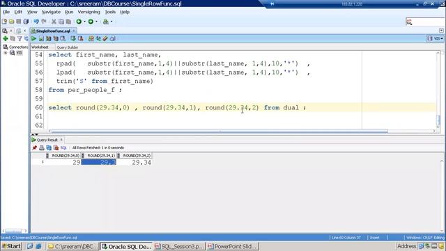
Task: Select the Connections root node
Action: click(x=15, y=47)
